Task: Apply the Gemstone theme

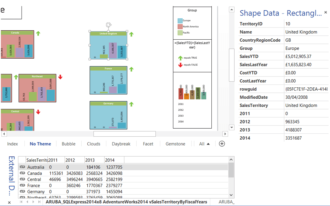Action: tap(175, 144)
